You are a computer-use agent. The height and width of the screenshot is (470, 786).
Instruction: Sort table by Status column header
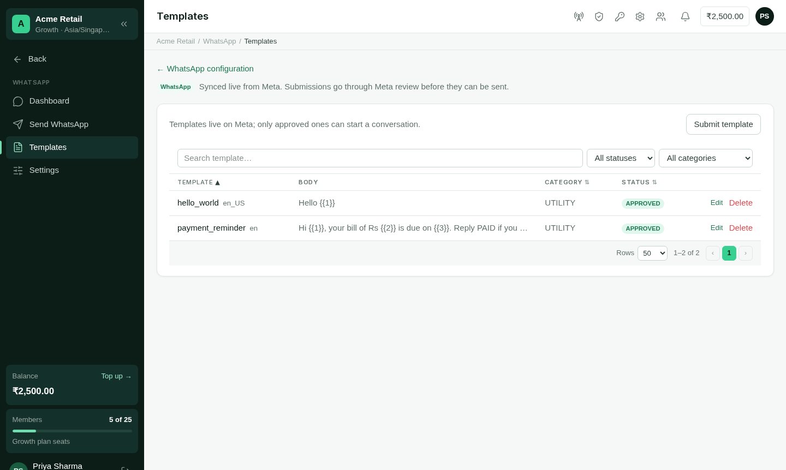[639, 182]
